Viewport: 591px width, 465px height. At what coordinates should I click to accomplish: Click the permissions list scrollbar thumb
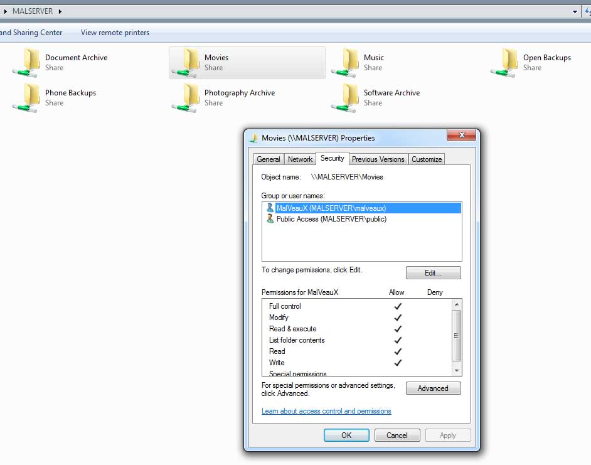pyautogui.click(x=457, y=336)
